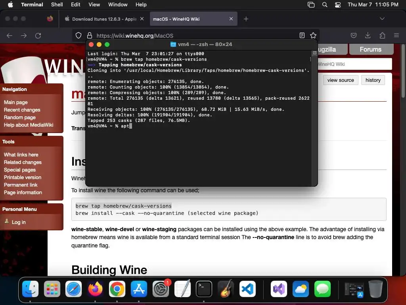Open Printable version link
The image size is (406, 305).
tap(23, 177)
